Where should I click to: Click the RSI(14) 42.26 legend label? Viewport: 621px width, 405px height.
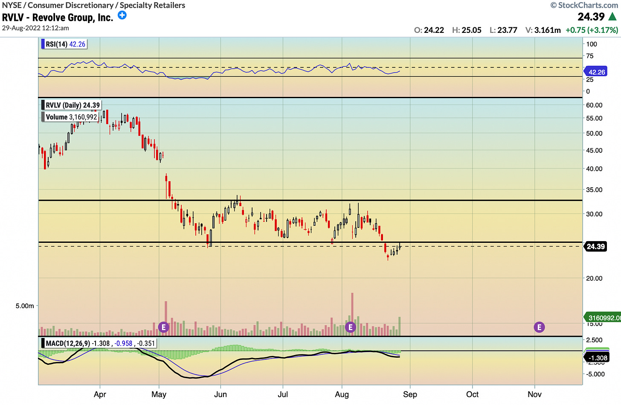64,44
